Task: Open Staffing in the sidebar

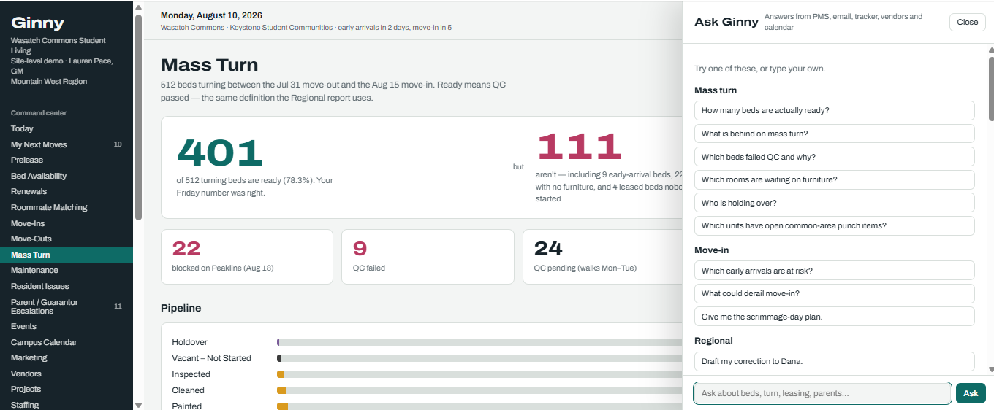Action: pyautogui.click(x=66, y=404)
